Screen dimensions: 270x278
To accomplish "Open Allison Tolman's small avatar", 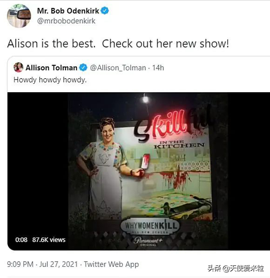I will 19,68.
